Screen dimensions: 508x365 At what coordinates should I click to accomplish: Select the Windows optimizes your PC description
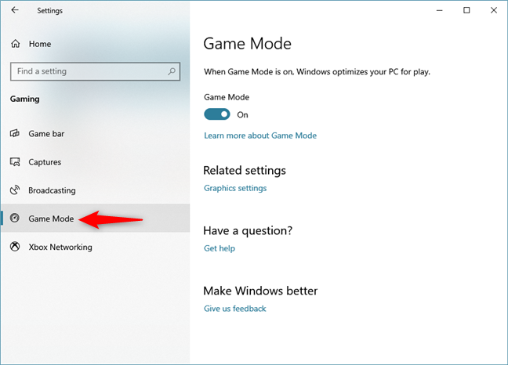(317, 71)
